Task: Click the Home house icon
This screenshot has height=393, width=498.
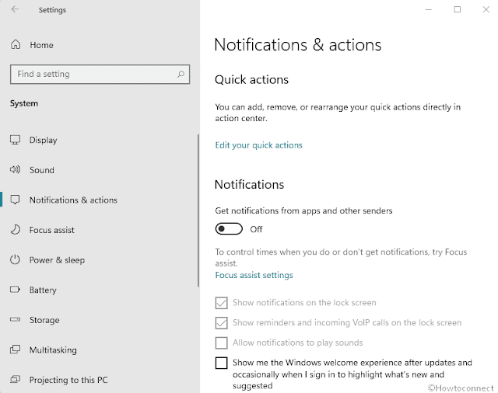Action: pyautogui.click(x=16, y=45)
